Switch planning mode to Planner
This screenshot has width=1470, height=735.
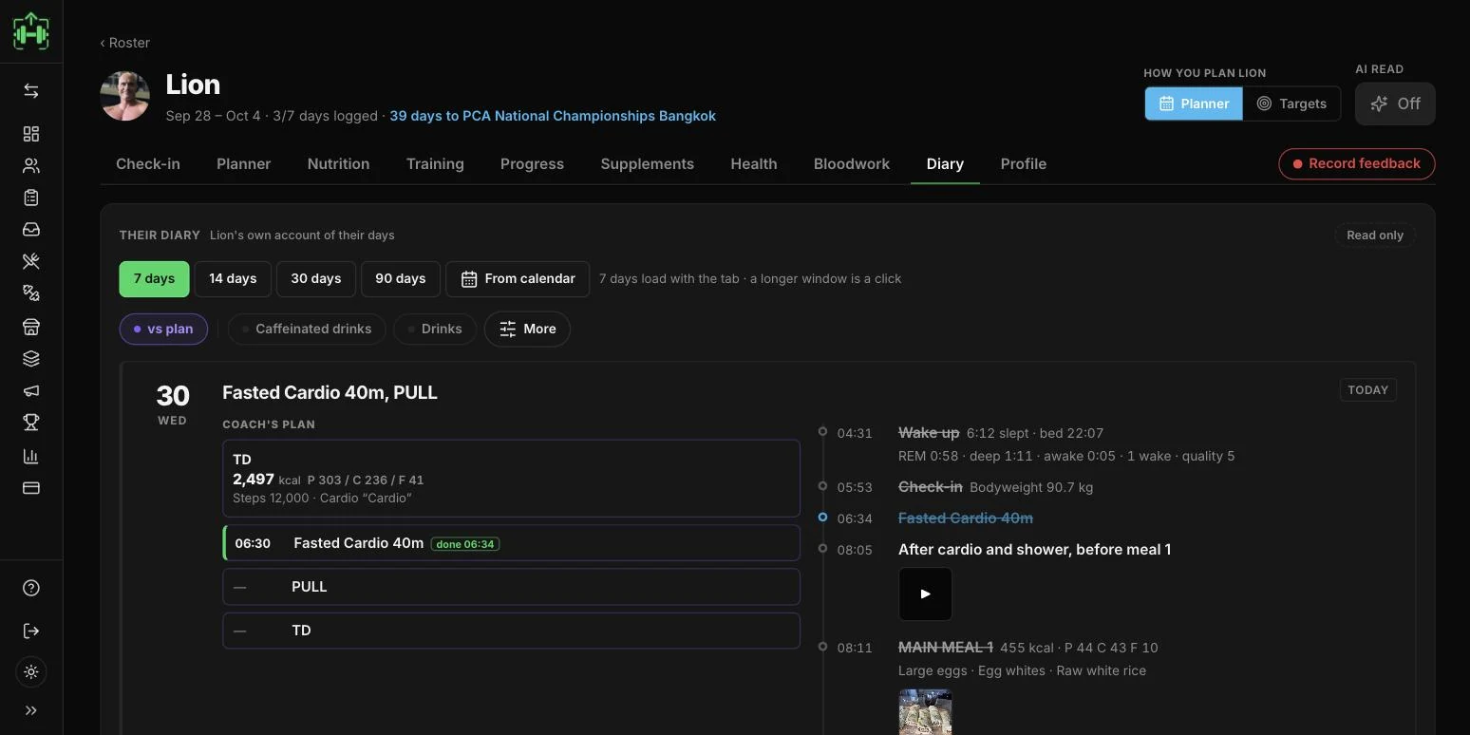click(1194, 104)
